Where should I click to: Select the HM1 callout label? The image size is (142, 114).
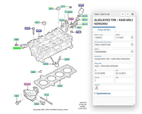tap(33, 72)
